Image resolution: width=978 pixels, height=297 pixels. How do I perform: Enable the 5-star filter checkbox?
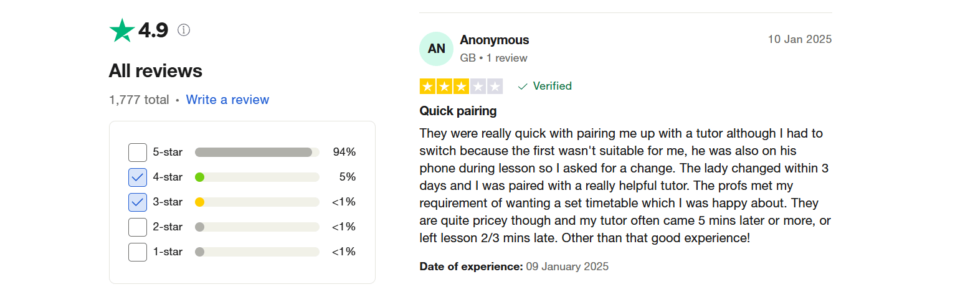[138, 152]
